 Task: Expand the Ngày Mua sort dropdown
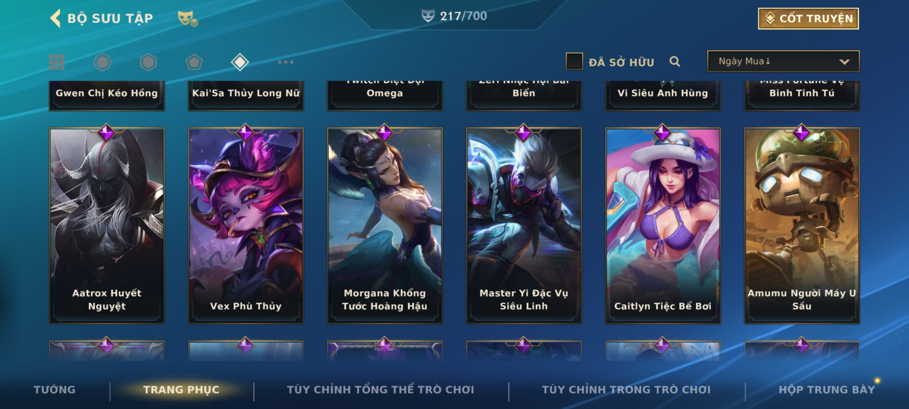coord(783,61)
